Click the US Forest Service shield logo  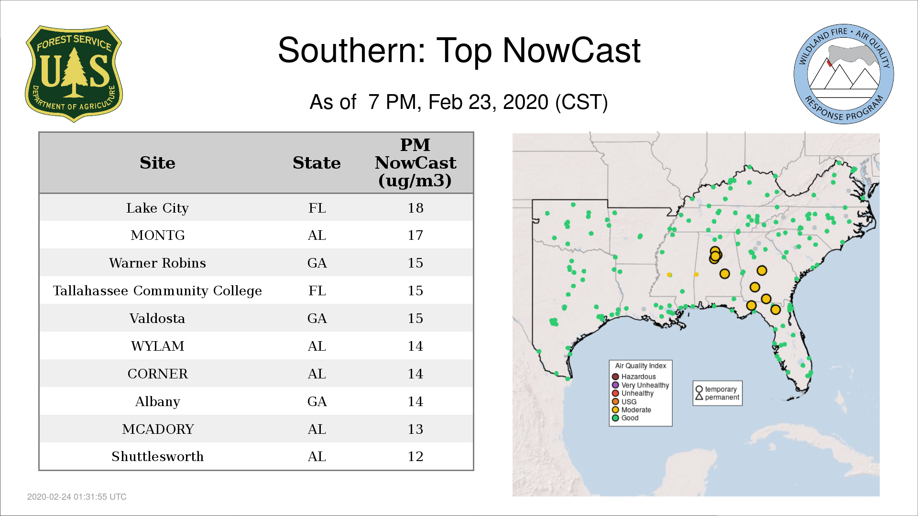pyautogui.click(x=74, y=74)
